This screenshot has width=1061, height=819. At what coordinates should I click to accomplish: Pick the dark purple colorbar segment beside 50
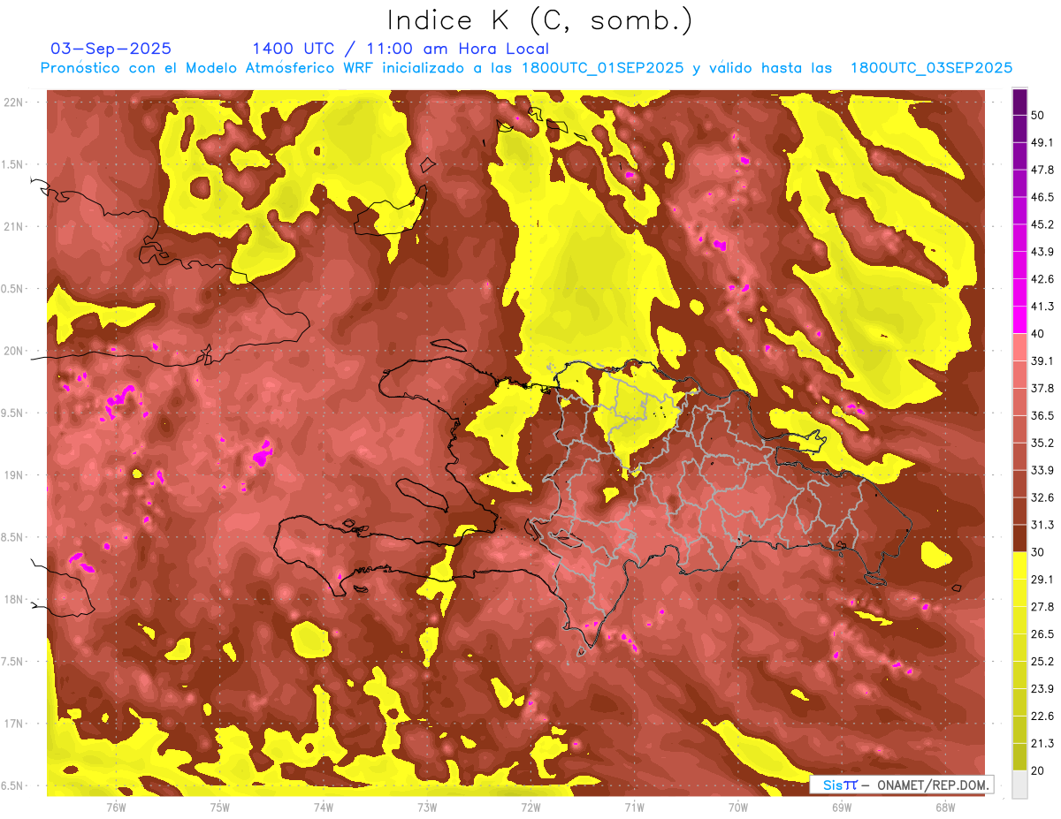click(1019, 102)
